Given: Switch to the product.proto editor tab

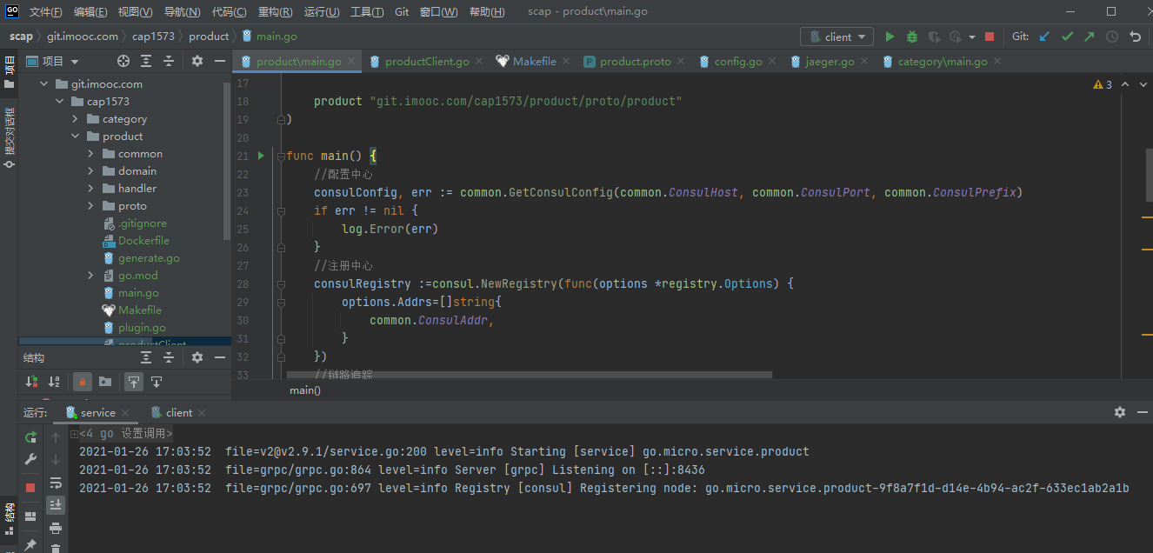Looking at the screenshot, I should tap(635, 62).
